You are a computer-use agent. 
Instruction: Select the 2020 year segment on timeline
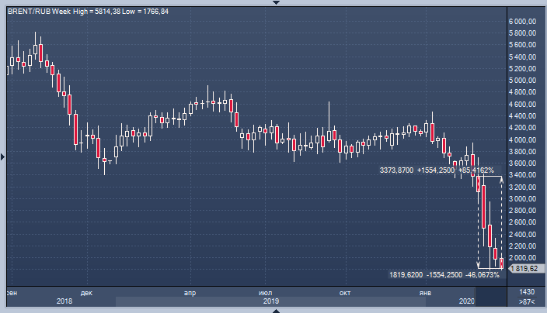[466, 301]
